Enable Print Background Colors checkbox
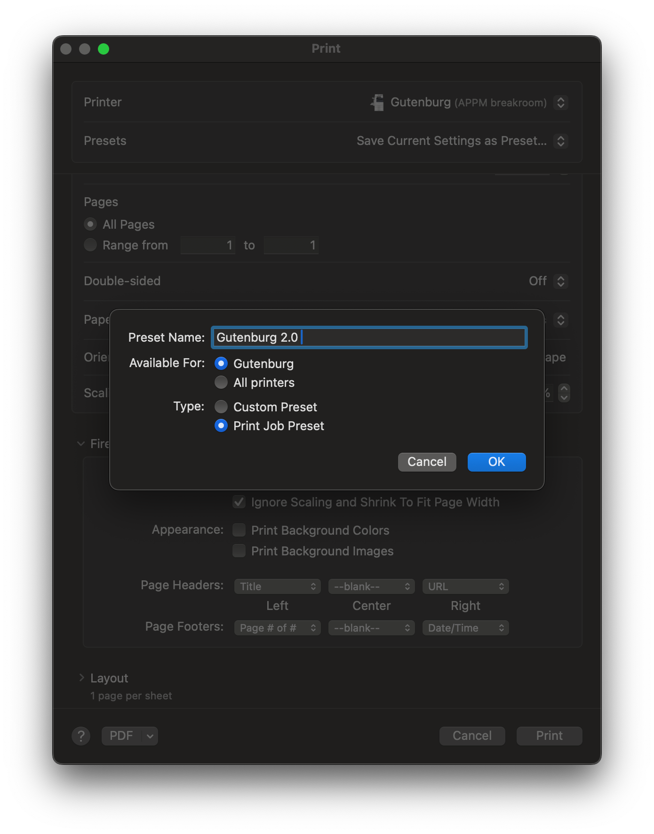Screen dimensions: 654x834 click(x=239, y=530)
